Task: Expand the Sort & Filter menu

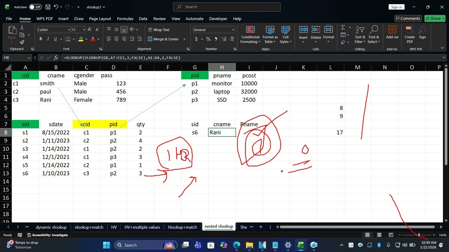Action: click(x=360, y=35)
